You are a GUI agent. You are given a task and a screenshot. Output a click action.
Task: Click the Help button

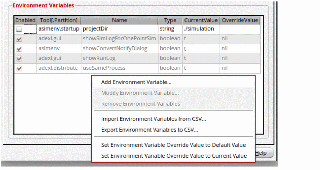point(262,153)
